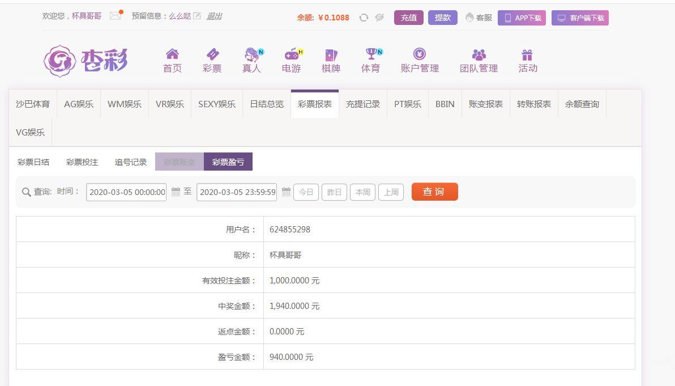Expand the 账户管理 menu
Screen dimensions: 675x386
tap(420, 61)
